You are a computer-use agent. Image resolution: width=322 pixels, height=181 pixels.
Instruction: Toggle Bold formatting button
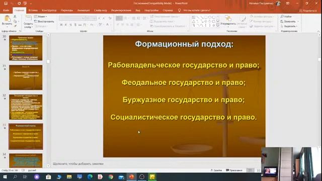click(61, 25)
